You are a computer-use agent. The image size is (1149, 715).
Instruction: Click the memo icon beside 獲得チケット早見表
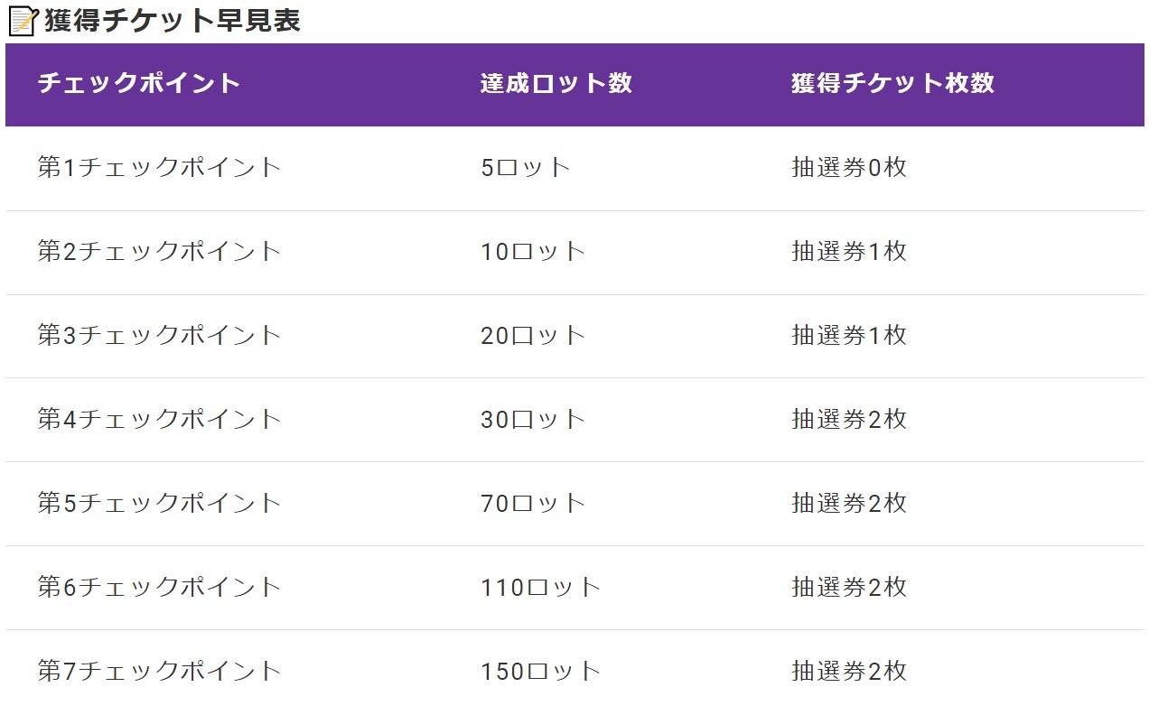(x=23, y=21)
